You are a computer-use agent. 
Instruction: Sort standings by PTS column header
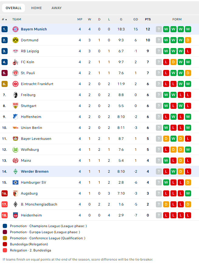(148, 19)
